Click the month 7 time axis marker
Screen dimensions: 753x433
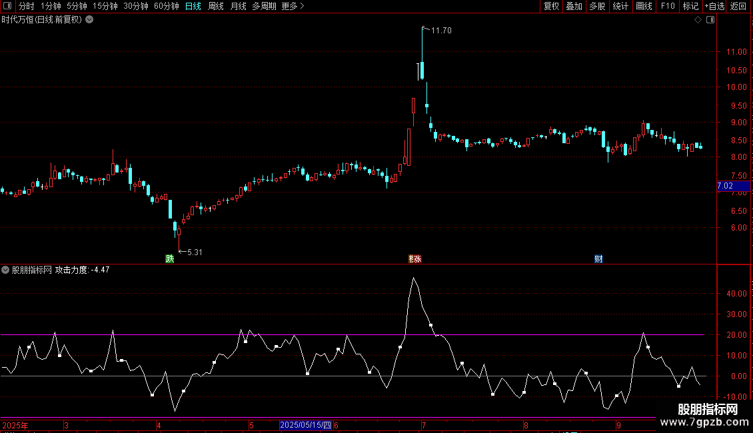424,425
